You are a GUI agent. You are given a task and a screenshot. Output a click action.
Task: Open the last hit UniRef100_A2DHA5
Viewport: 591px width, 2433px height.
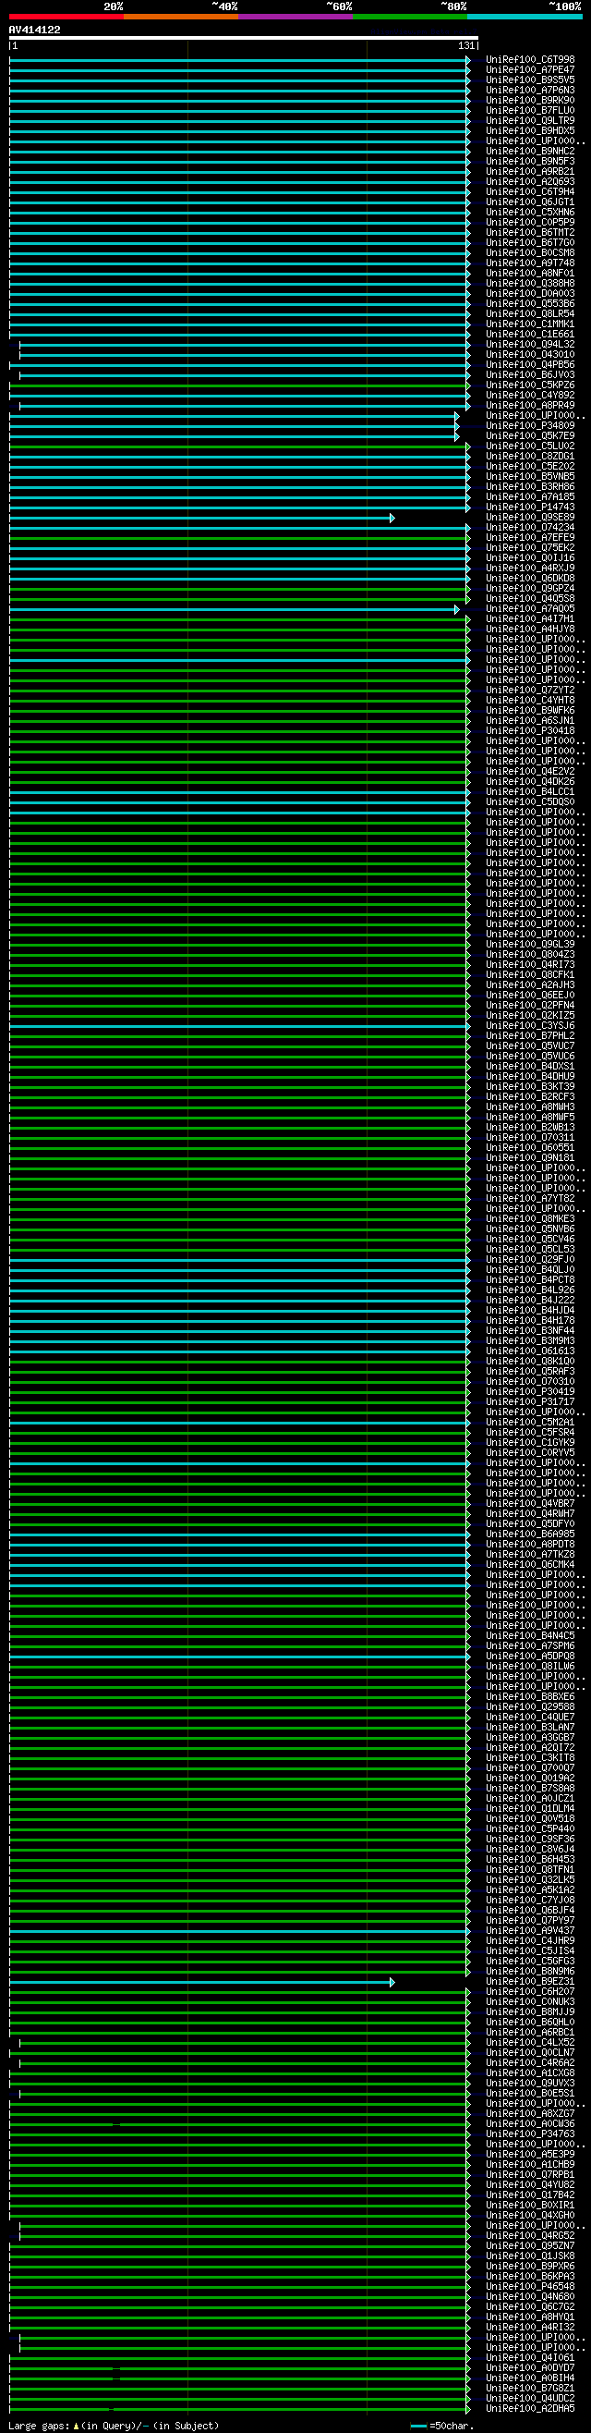530,2408
